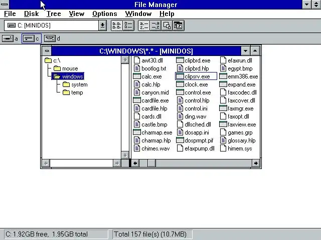321x240 pixels.
Task: Sort files by type toolbar button
Action: coord(155,25)
